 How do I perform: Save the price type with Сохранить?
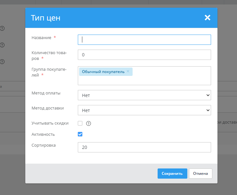pyautogui.click(x=172, y=174)
